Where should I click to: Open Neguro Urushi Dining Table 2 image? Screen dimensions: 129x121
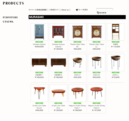click(96, 93)
